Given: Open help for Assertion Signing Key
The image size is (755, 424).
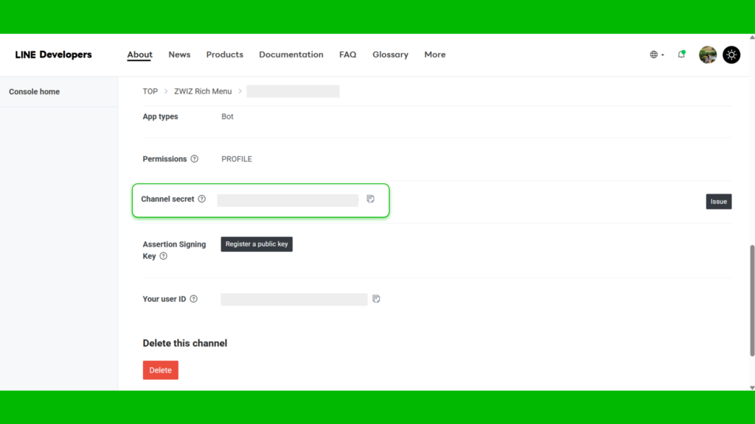Looking at the screenshot, I should tap(164, 256).
